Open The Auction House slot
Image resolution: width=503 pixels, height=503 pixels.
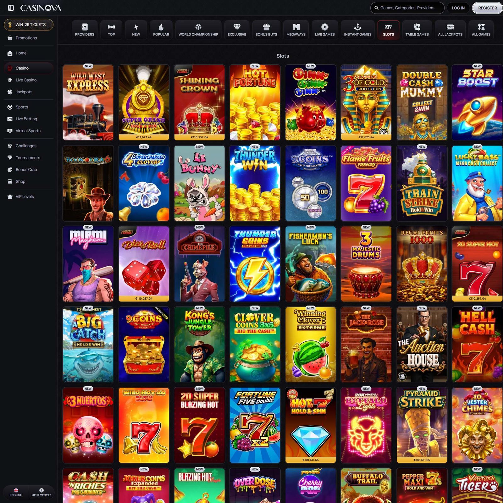click(422, 345)
